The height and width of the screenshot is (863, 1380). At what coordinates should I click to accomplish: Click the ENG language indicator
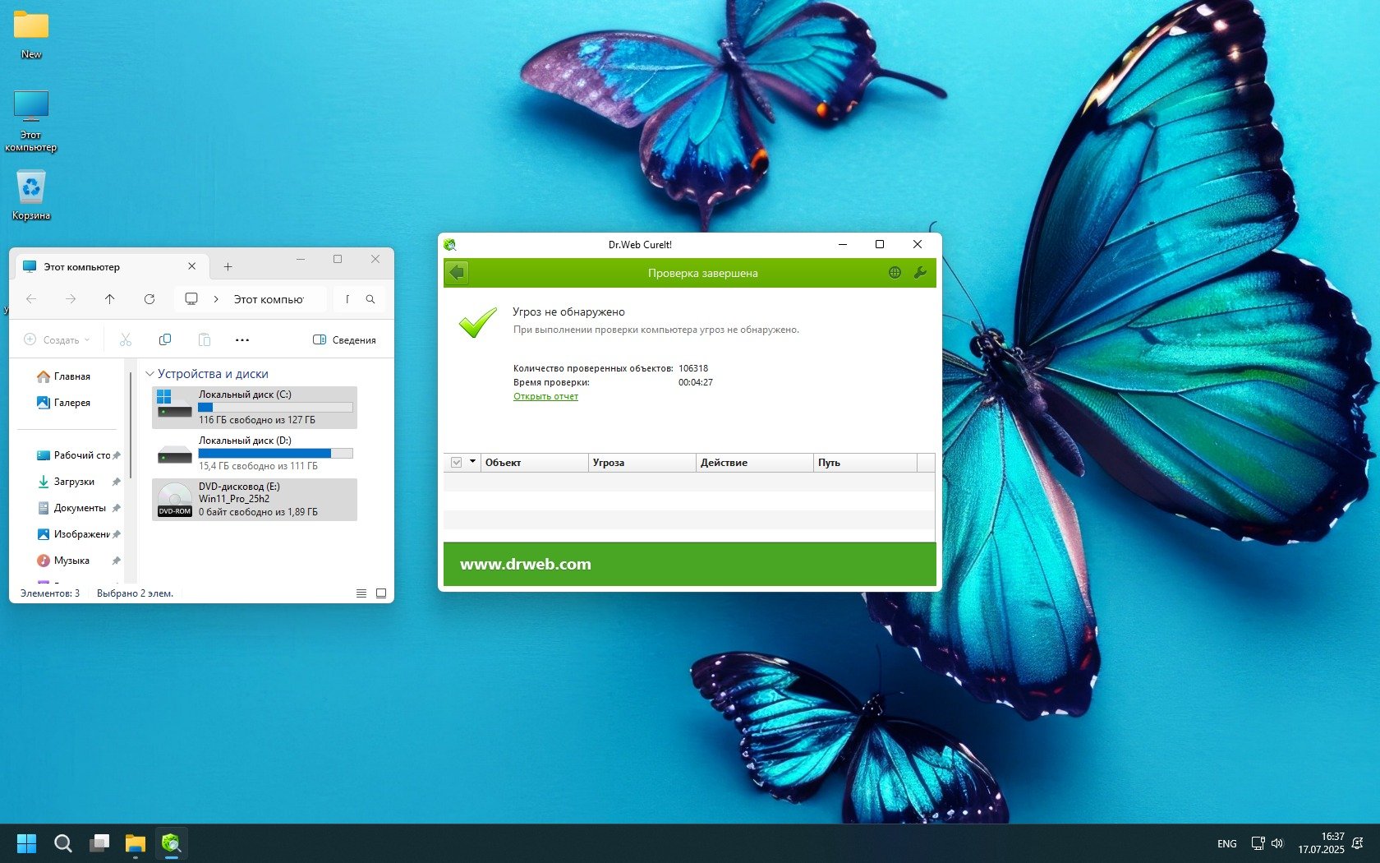click(1227, 843)
